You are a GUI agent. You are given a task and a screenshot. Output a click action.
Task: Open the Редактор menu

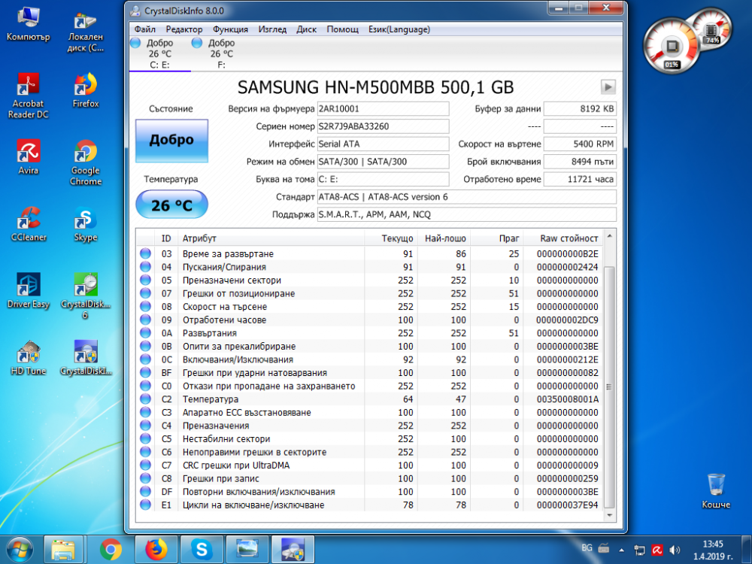coord(184,29)
